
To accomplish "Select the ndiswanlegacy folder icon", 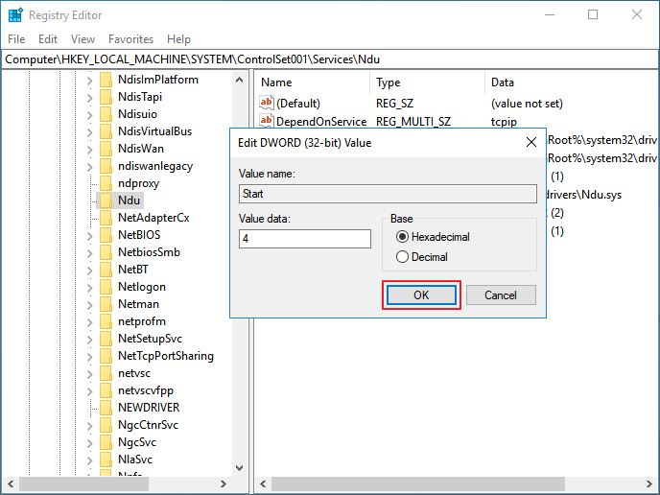I will [x=106, y=166].
